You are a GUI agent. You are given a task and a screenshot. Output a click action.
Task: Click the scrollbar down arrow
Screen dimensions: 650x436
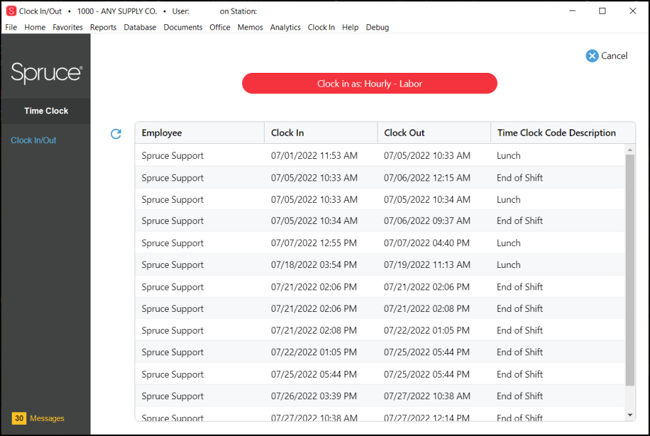630,415
